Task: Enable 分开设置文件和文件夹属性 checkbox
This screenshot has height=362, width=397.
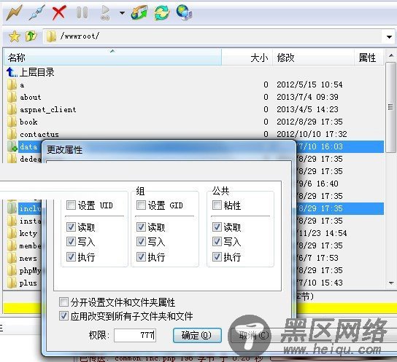Action: [63, 302]
